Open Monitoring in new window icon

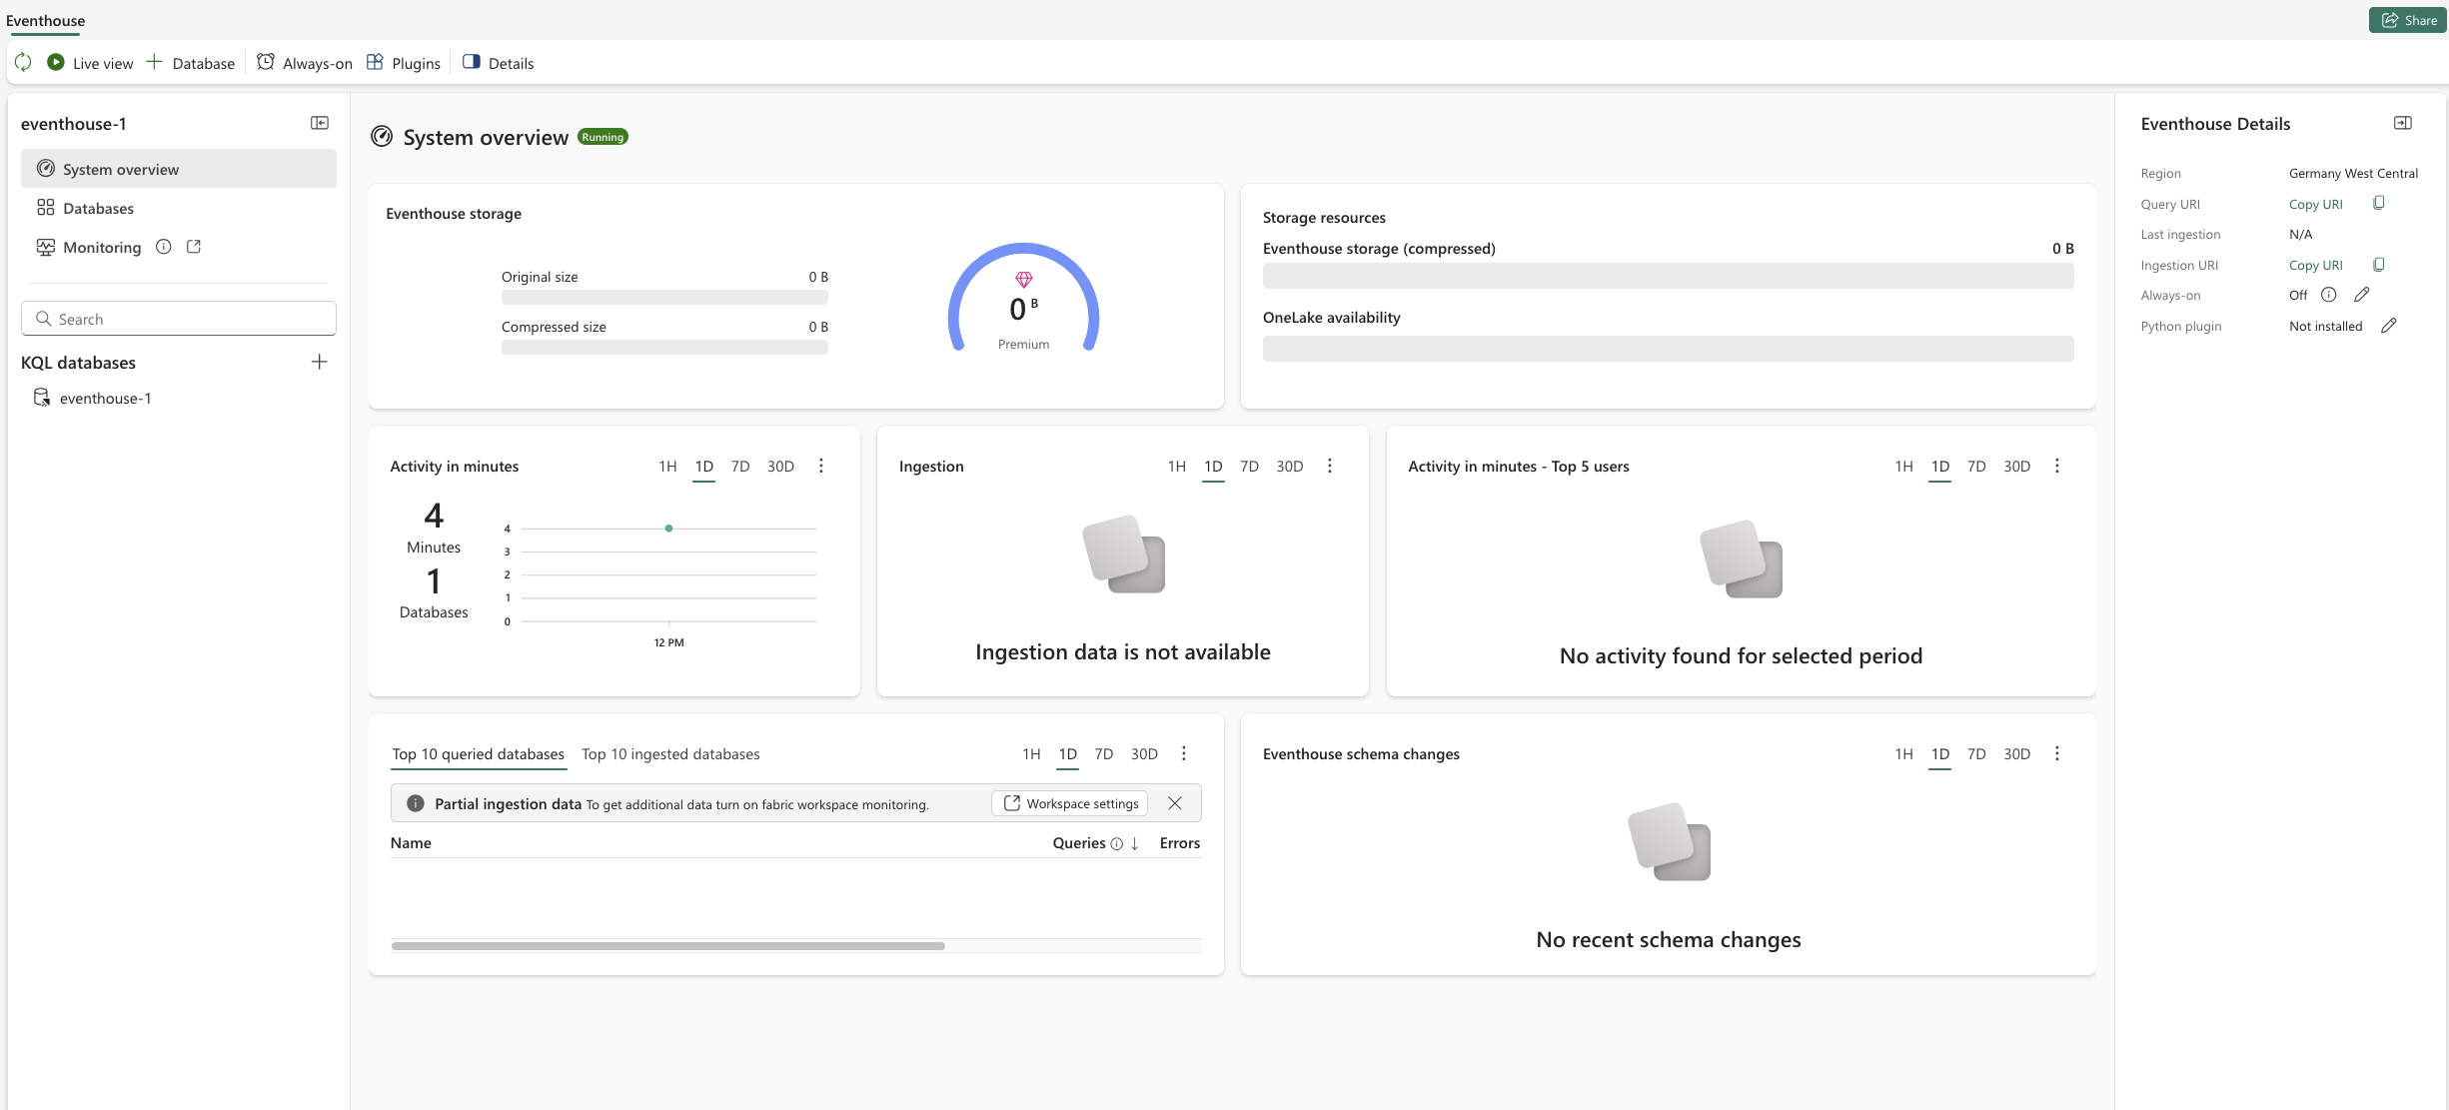click(194, 247)
